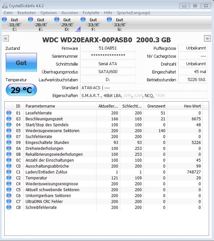This screenshot has width=214, height=241.
Task: Select drive E: status orb at 28 °C
Action: [31, 19]
